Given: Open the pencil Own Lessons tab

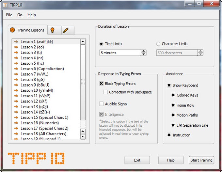Looking at the screenshot, I should point(68,30).
